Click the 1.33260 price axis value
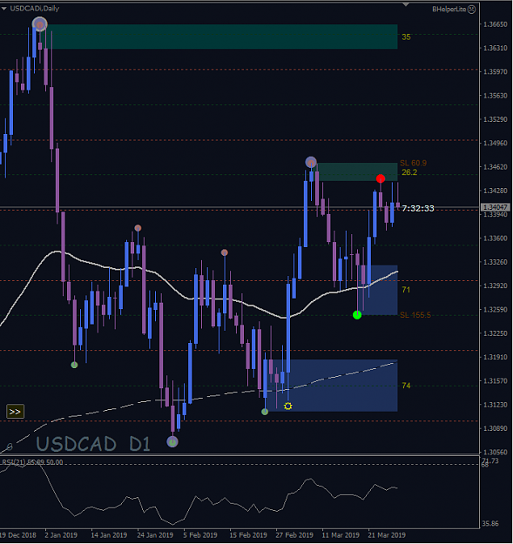513x544 pixels. [496, 262]
